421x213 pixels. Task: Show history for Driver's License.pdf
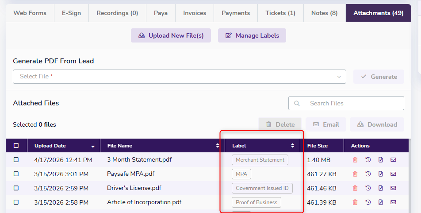click(x=368, y=188)
